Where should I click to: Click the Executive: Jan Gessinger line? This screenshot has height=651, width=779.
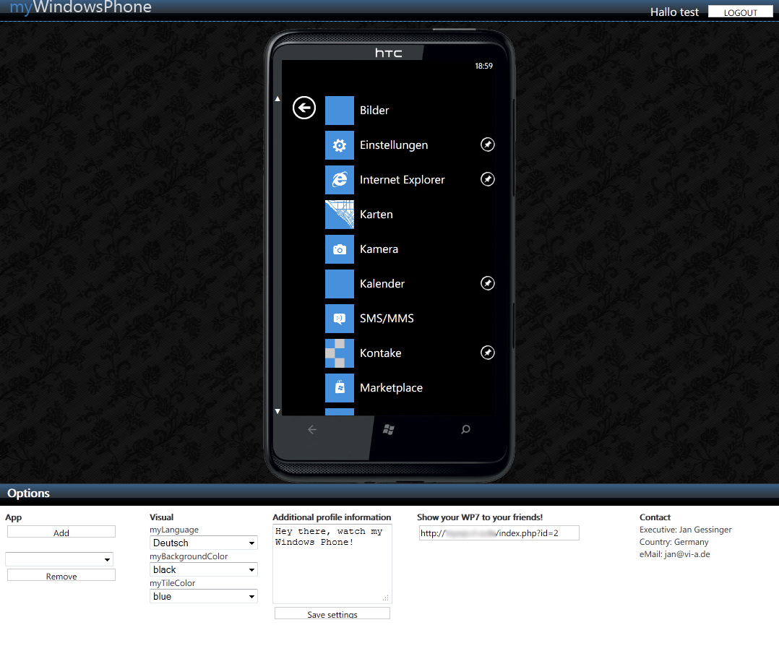click(686, 530)
